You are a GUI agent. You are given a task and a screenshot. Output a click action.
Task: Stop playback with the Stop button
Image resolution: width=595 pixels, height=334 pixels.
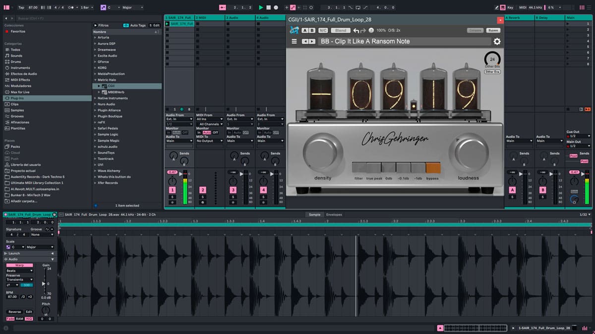268,7
